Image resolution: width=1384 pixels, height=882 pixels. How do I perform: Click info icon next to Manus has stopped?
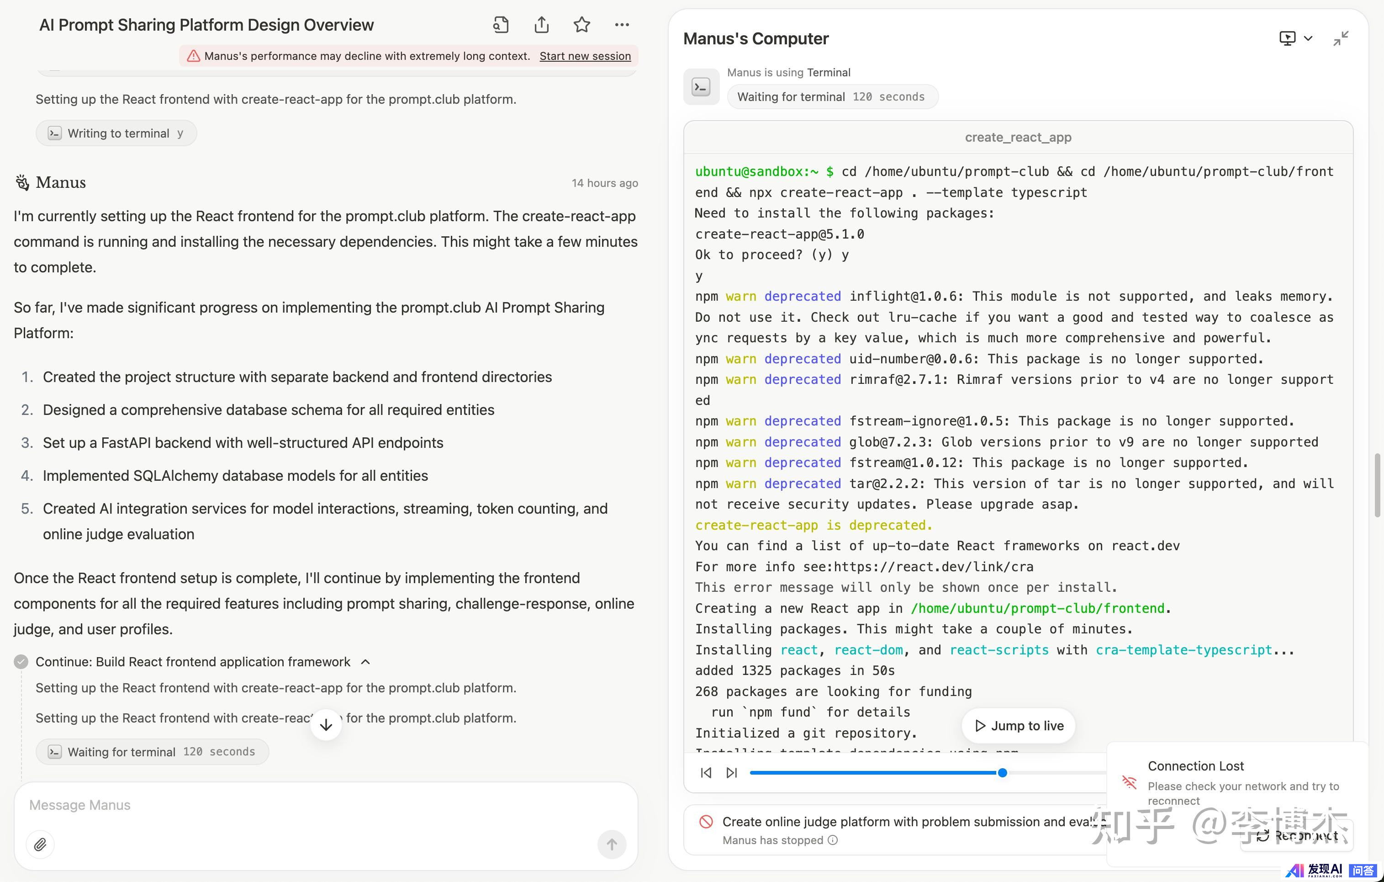click(x=833, y=840)
